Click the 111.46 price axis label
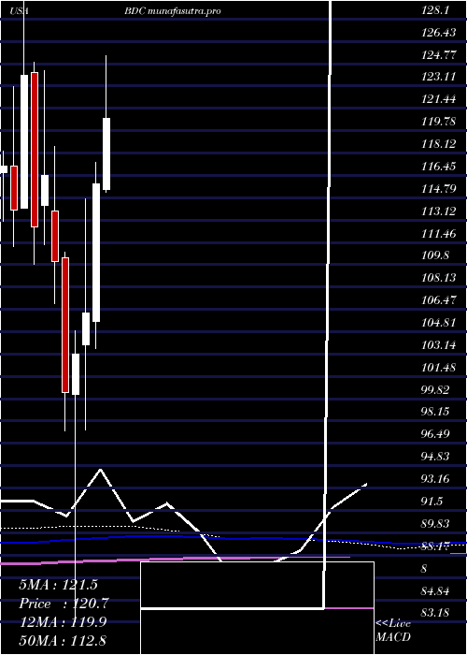This screenshot has height=655, width=467. point(439,234)
